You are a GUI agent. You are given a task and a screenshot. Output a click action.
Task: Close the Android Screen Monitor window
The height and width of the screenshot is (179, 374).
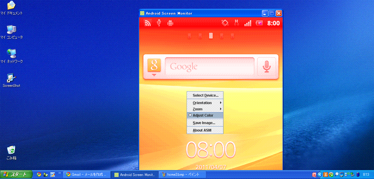coord(279,13)
